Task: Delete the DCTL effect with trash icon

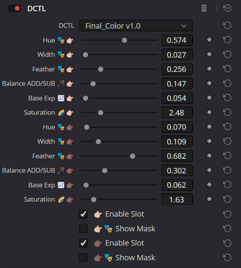Action: pos(204,8)
